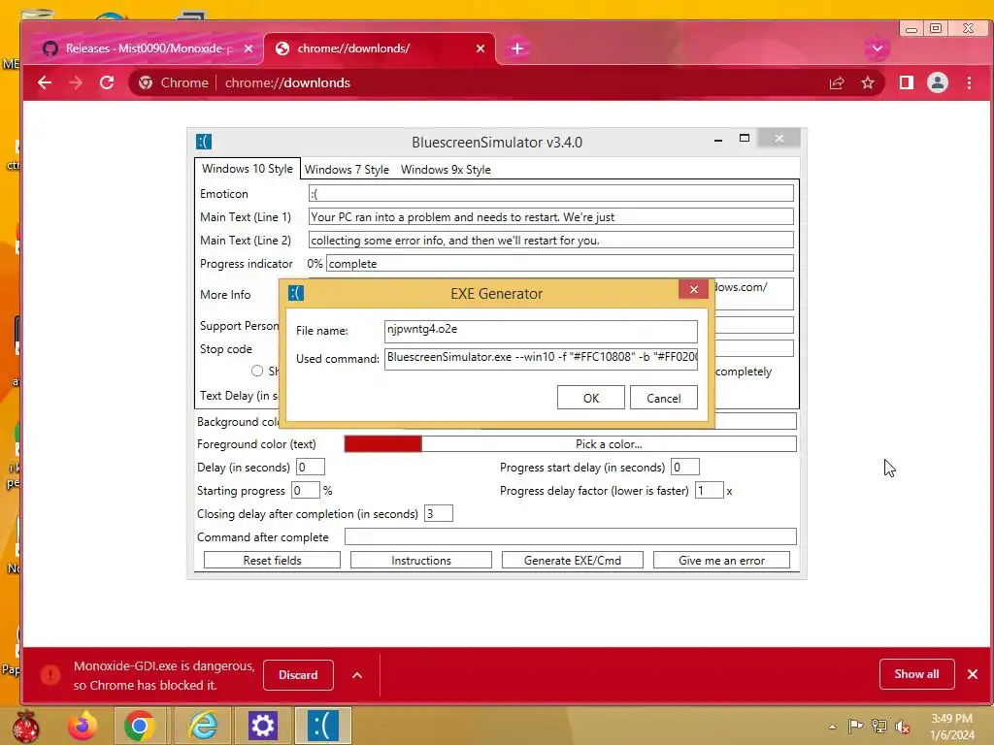Close the chrome://downloads tab

click(x=480, y=49)
